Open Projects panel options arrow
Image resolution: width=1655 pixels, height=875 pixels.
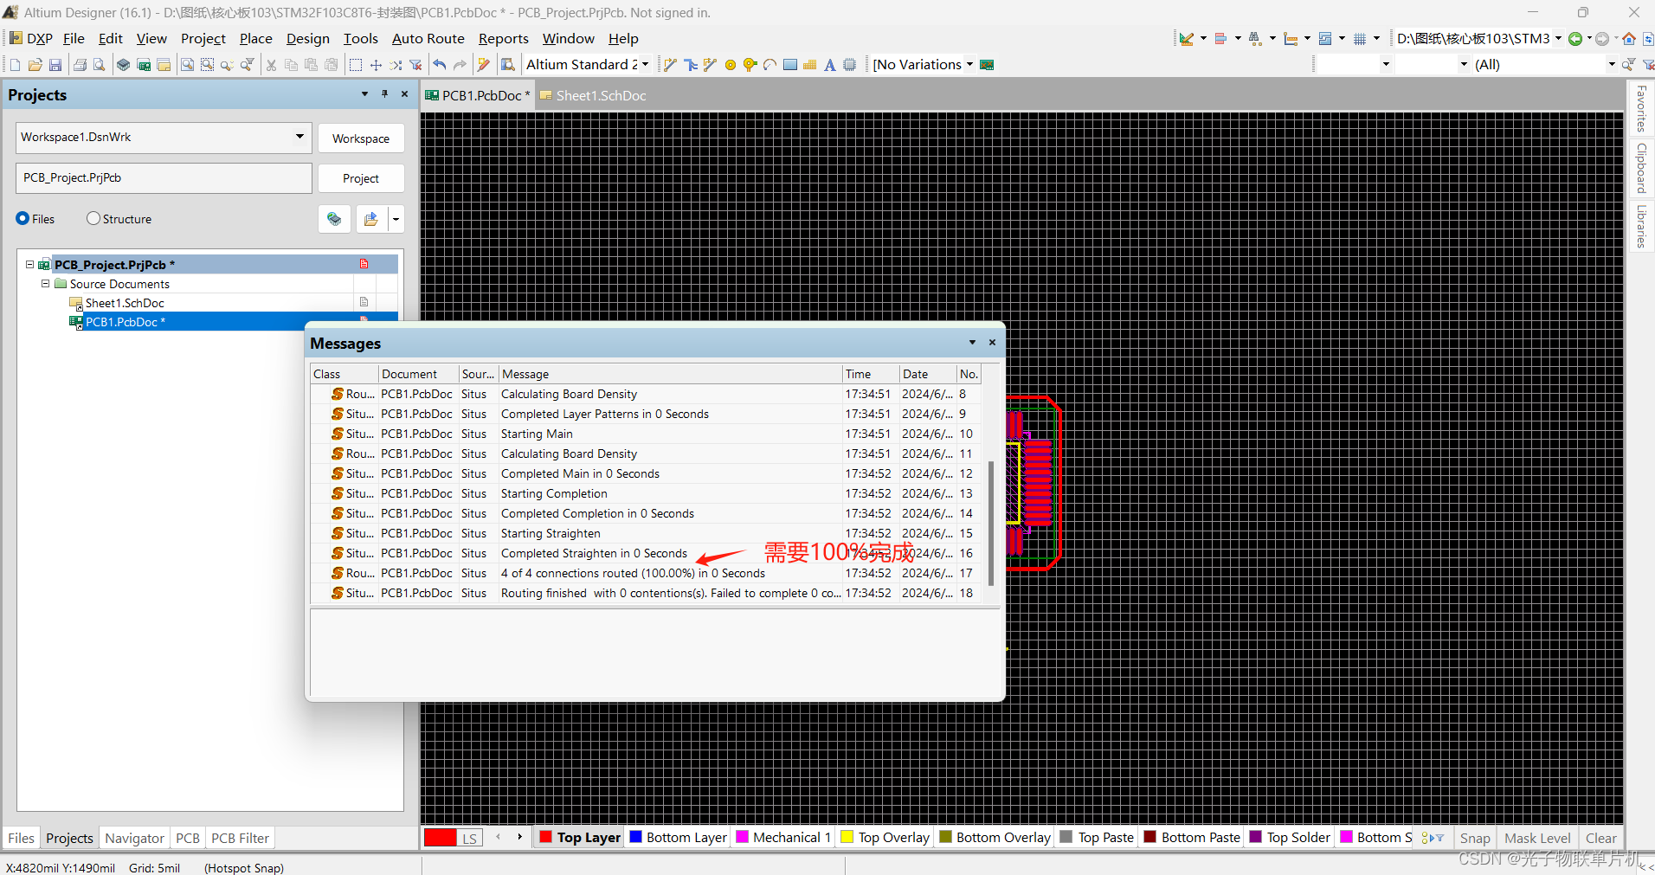pyautogui.click(x=364, y=94)
